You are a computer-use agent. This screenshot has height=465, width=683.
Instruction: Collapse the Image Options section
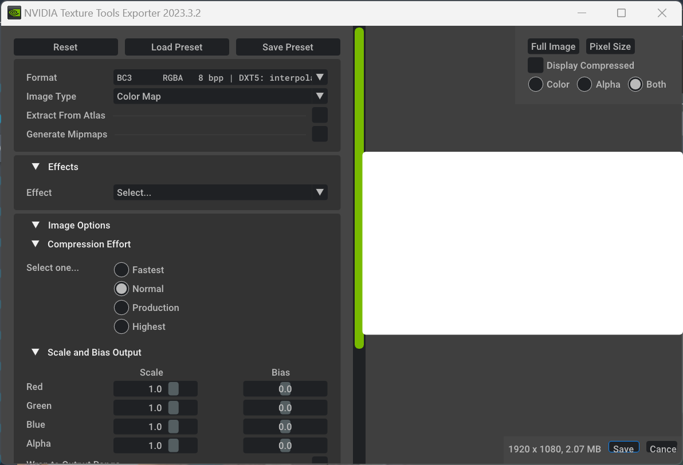[36, 225]
